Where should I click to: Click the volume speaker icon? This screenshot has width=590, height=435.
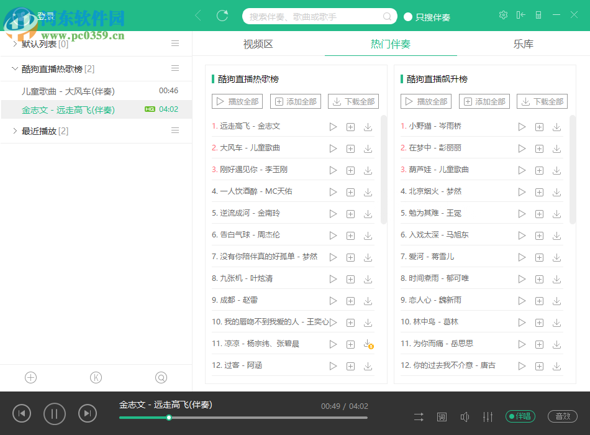[465, 416]
